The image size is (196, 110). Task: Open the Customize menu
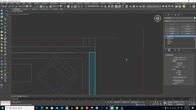(79, 3)
